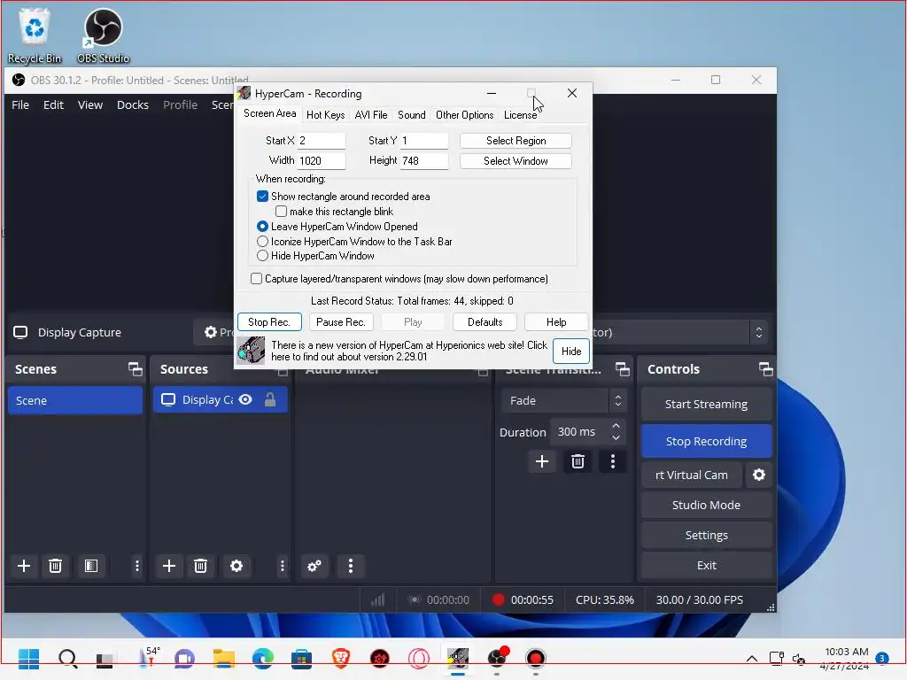Add a configurable transition with the plus icon
Viewport: 907px width, 680px height.
click(542, 461)
